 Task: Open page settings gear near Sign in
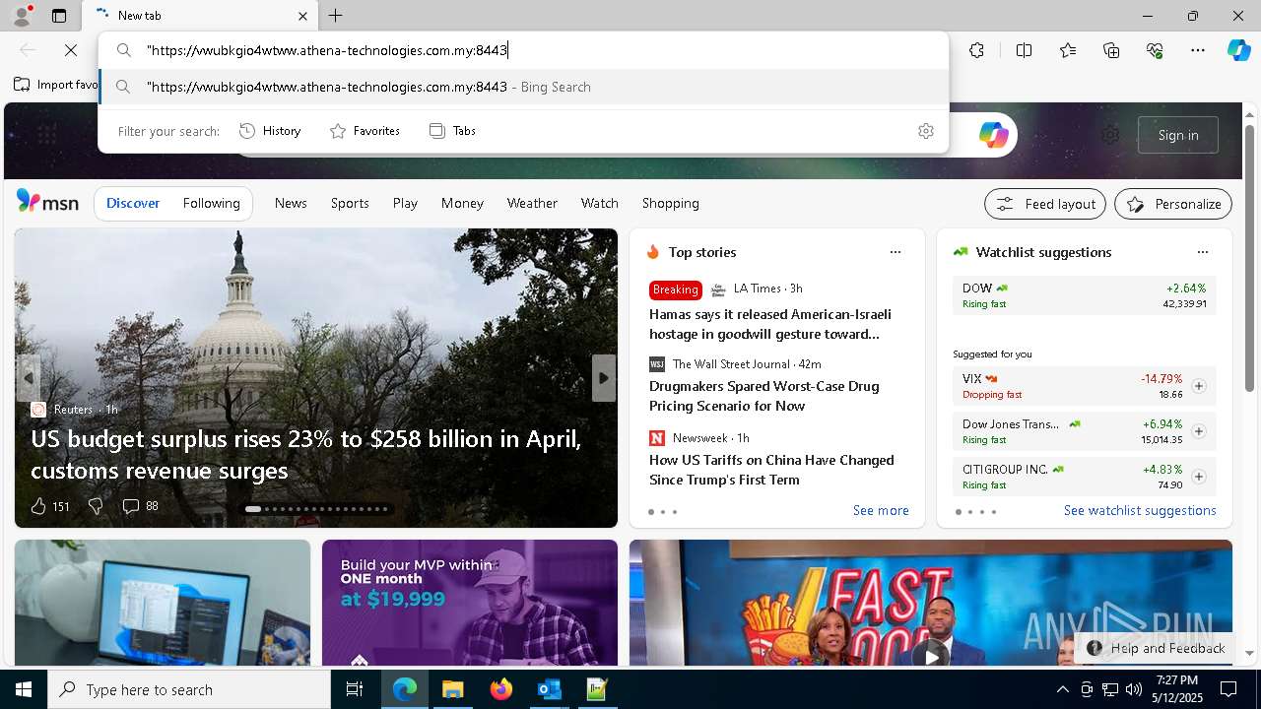[x=1110, y=135]
